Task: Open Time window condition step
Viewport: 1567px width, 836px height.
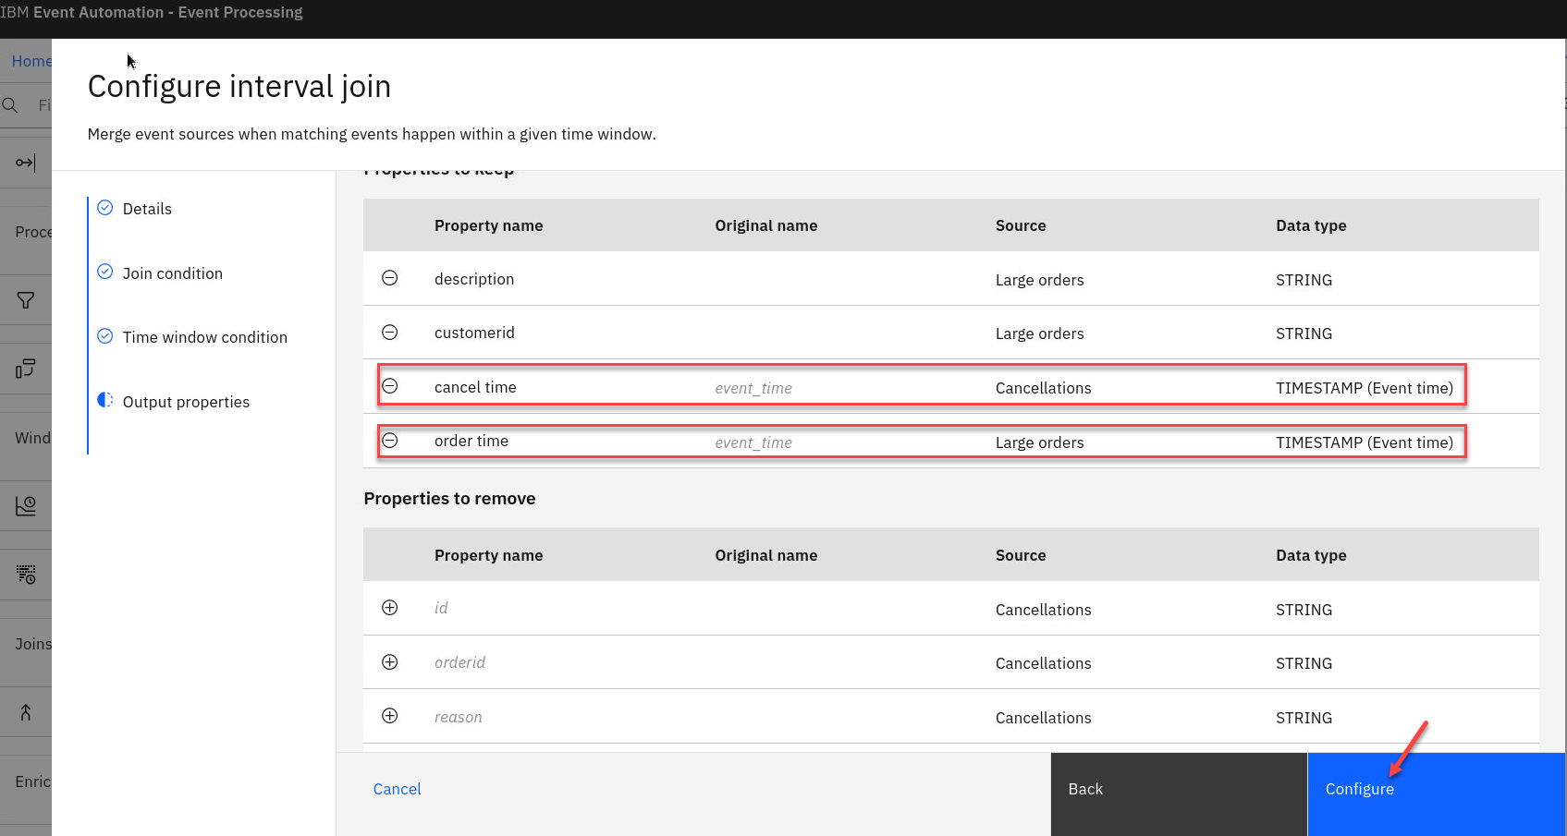Action: click(204, 337)
